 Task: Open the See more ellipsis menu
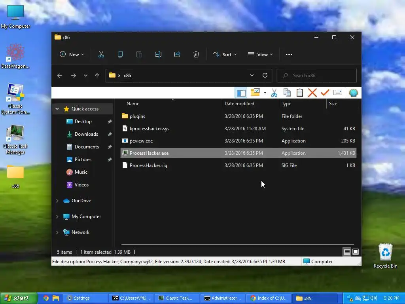[x=289, y=55]
